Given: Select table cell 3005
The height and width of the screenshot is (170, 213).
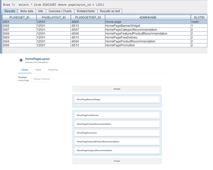Looking at the screenshot, I should coord(19,45).
